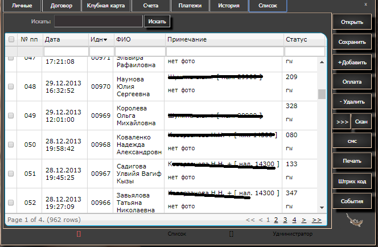
Task: Click the table scrollbar down arrow
Action: pyautogui.click(x=322, y=208)
